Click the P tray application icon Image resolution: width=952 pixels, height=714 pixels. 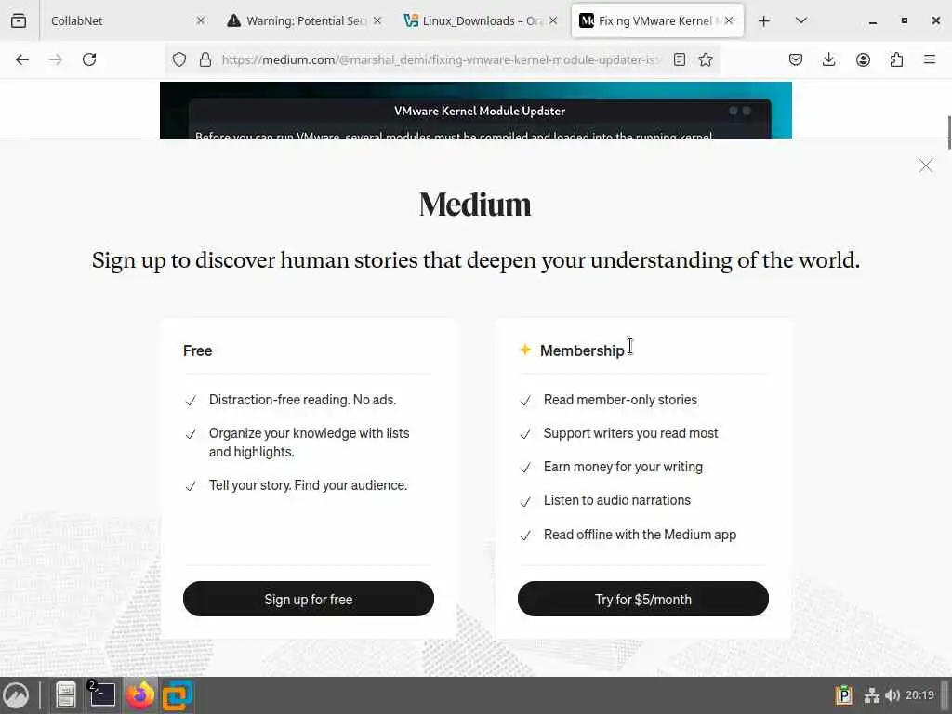[x=844, y=695]
